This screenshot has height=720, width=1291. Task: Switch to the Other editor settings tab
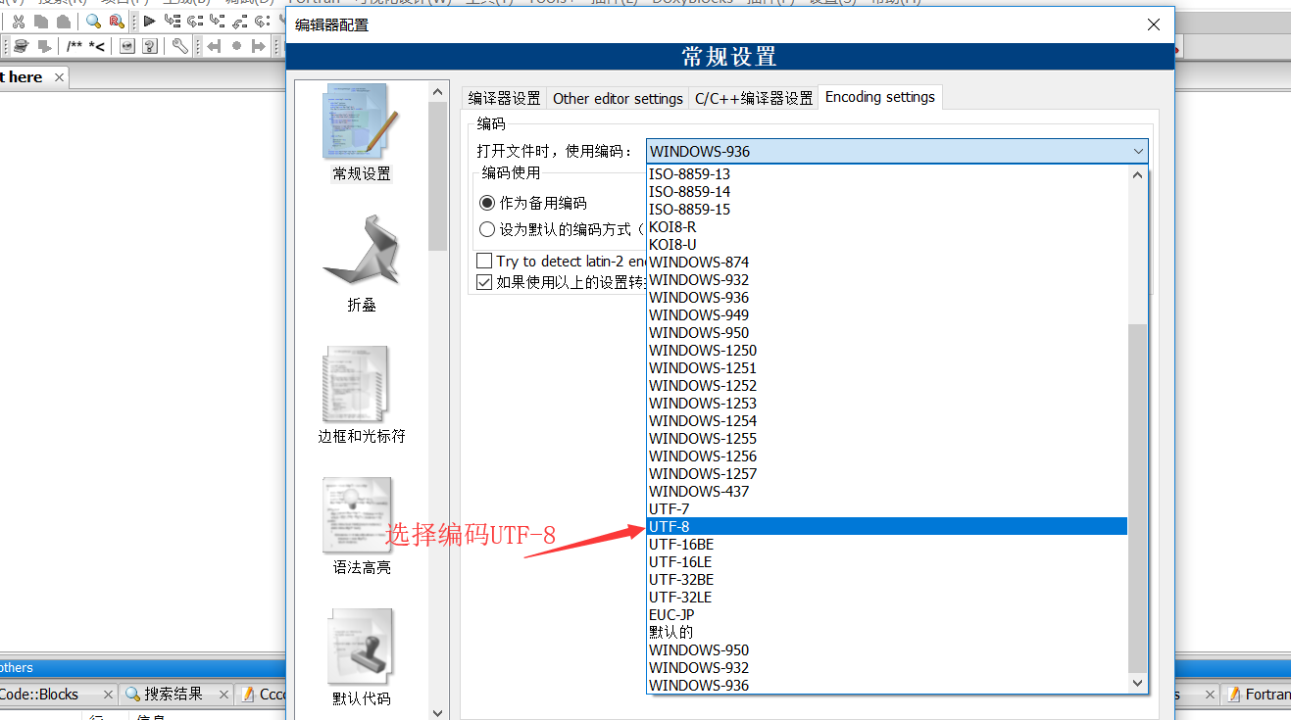coord(618,97)
